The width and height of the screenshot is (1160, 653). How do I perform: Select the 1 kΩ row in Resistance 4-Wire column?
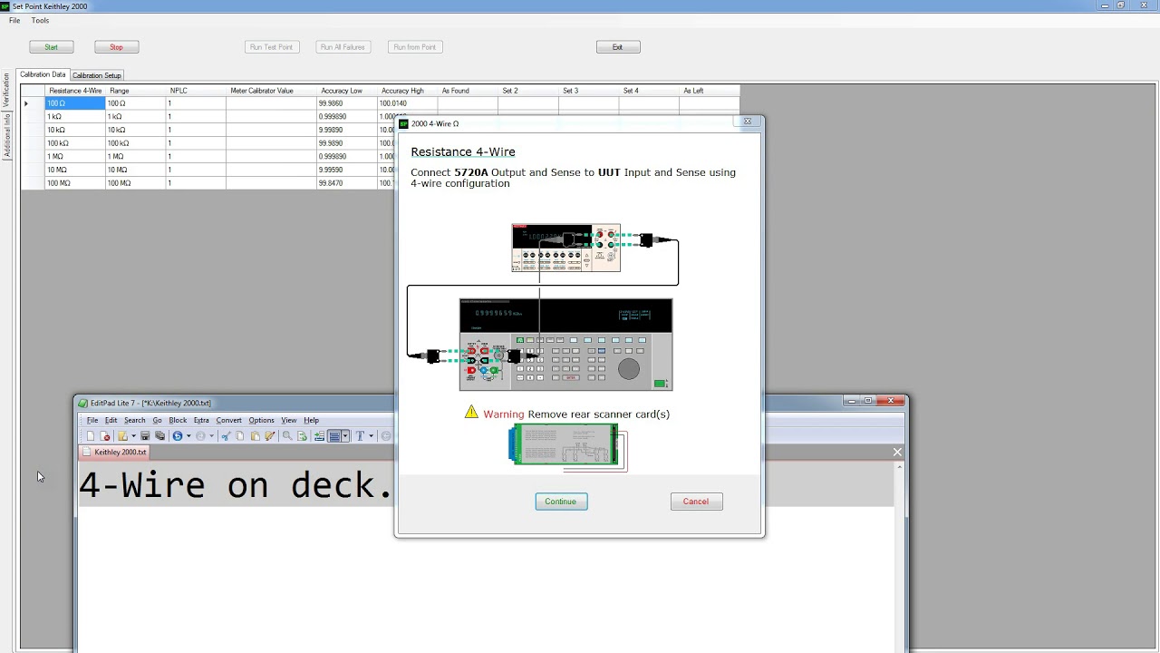pos(75,117)
